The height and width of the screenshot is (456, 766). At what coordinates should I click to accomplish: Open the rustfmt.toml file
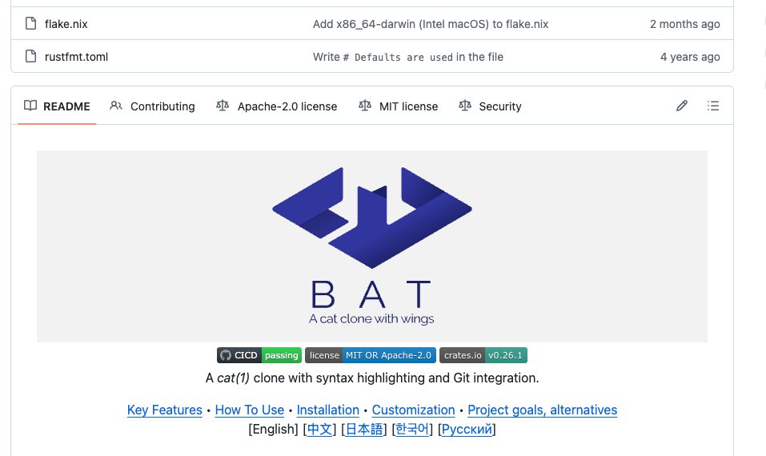(76, 57)
